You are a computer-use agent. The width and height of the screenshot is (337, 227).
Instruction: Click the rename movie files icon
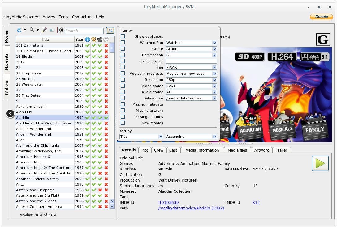coord(52,30)
